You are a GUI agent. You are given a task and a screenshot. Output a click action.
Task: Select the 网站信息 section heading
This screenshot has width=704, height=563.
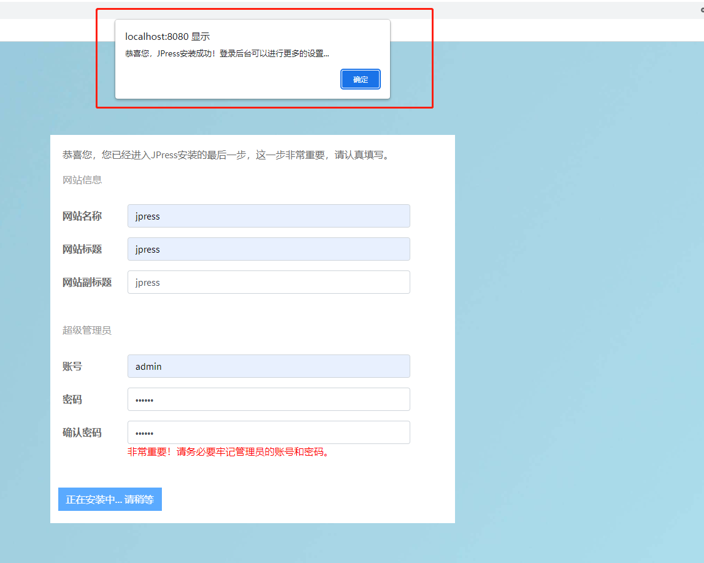82,180
